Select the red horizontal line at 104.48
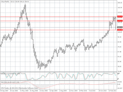Screen dimensions: 123x92 coord(59,30)
